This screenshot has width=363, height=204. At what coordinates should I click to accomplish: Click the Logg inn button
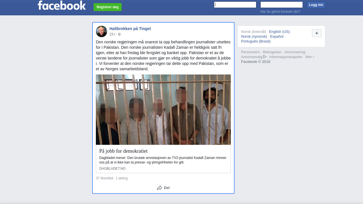click(316, 5)
